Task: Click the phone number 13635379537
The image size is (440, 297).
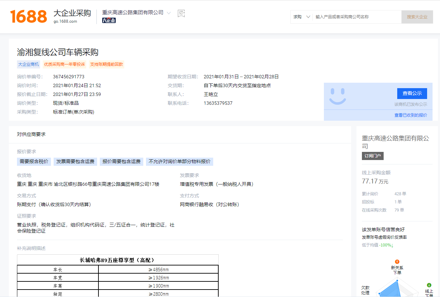Action: coord(218,103)
